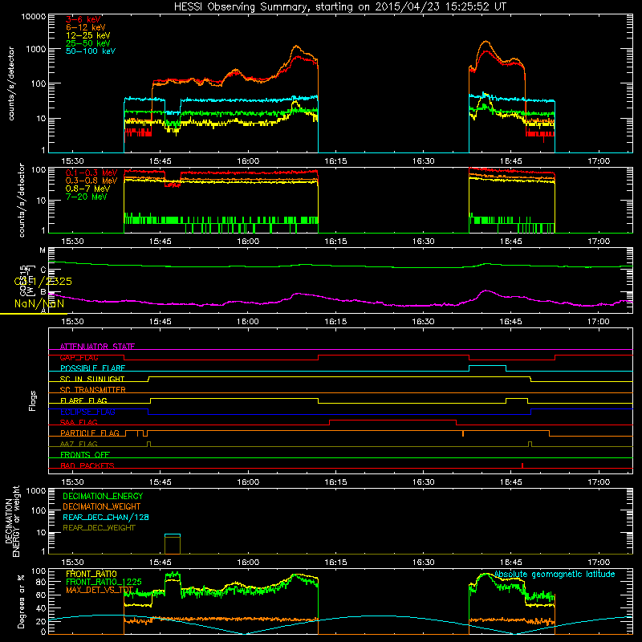Click the DECIMATION ENERGY or weight axis title
The image size is (642, 642).
tap(12, 522)
